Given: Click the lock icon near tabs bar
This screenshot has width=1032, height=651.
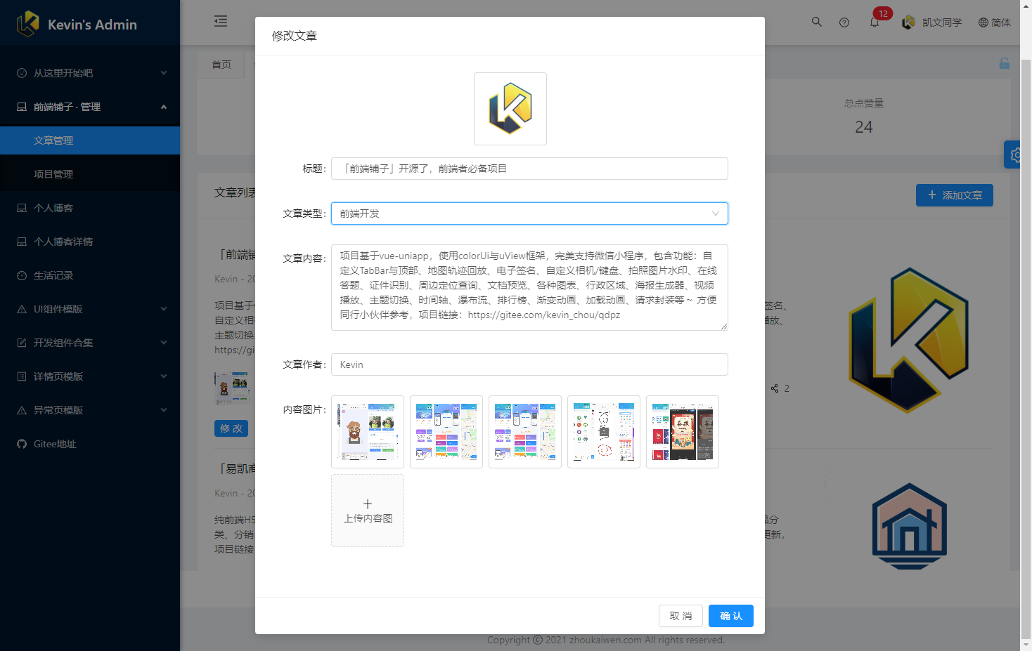Looking at the screenshot, I should pos(1005,63).
